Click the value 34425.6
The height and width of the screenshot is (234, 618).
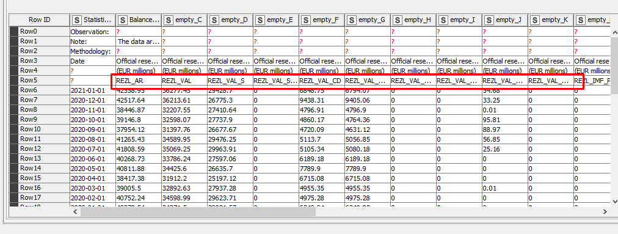pyautogui.click(x=184, y=169)
